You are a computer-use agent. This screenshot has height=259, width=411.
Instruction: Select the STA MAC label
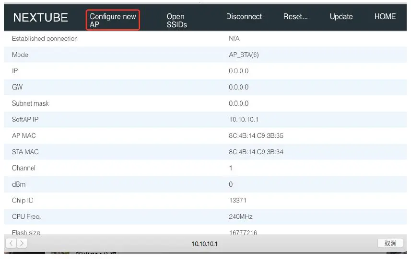tap(25, 152)
